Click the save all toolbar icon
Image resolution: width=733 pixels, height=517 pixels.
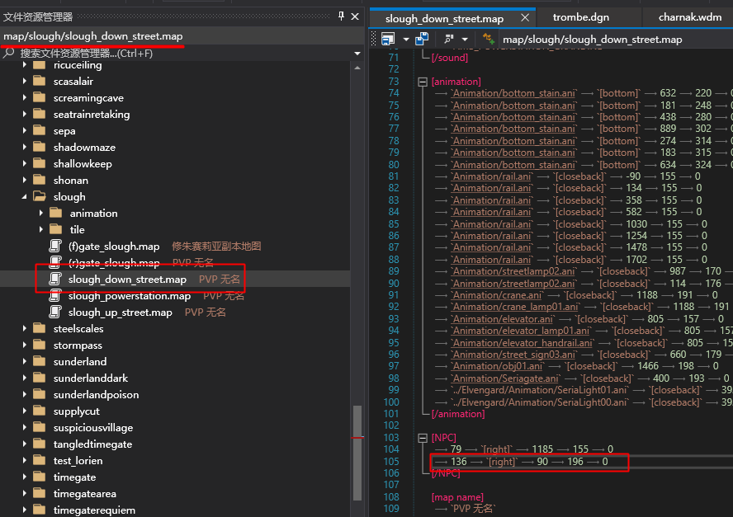423,39
